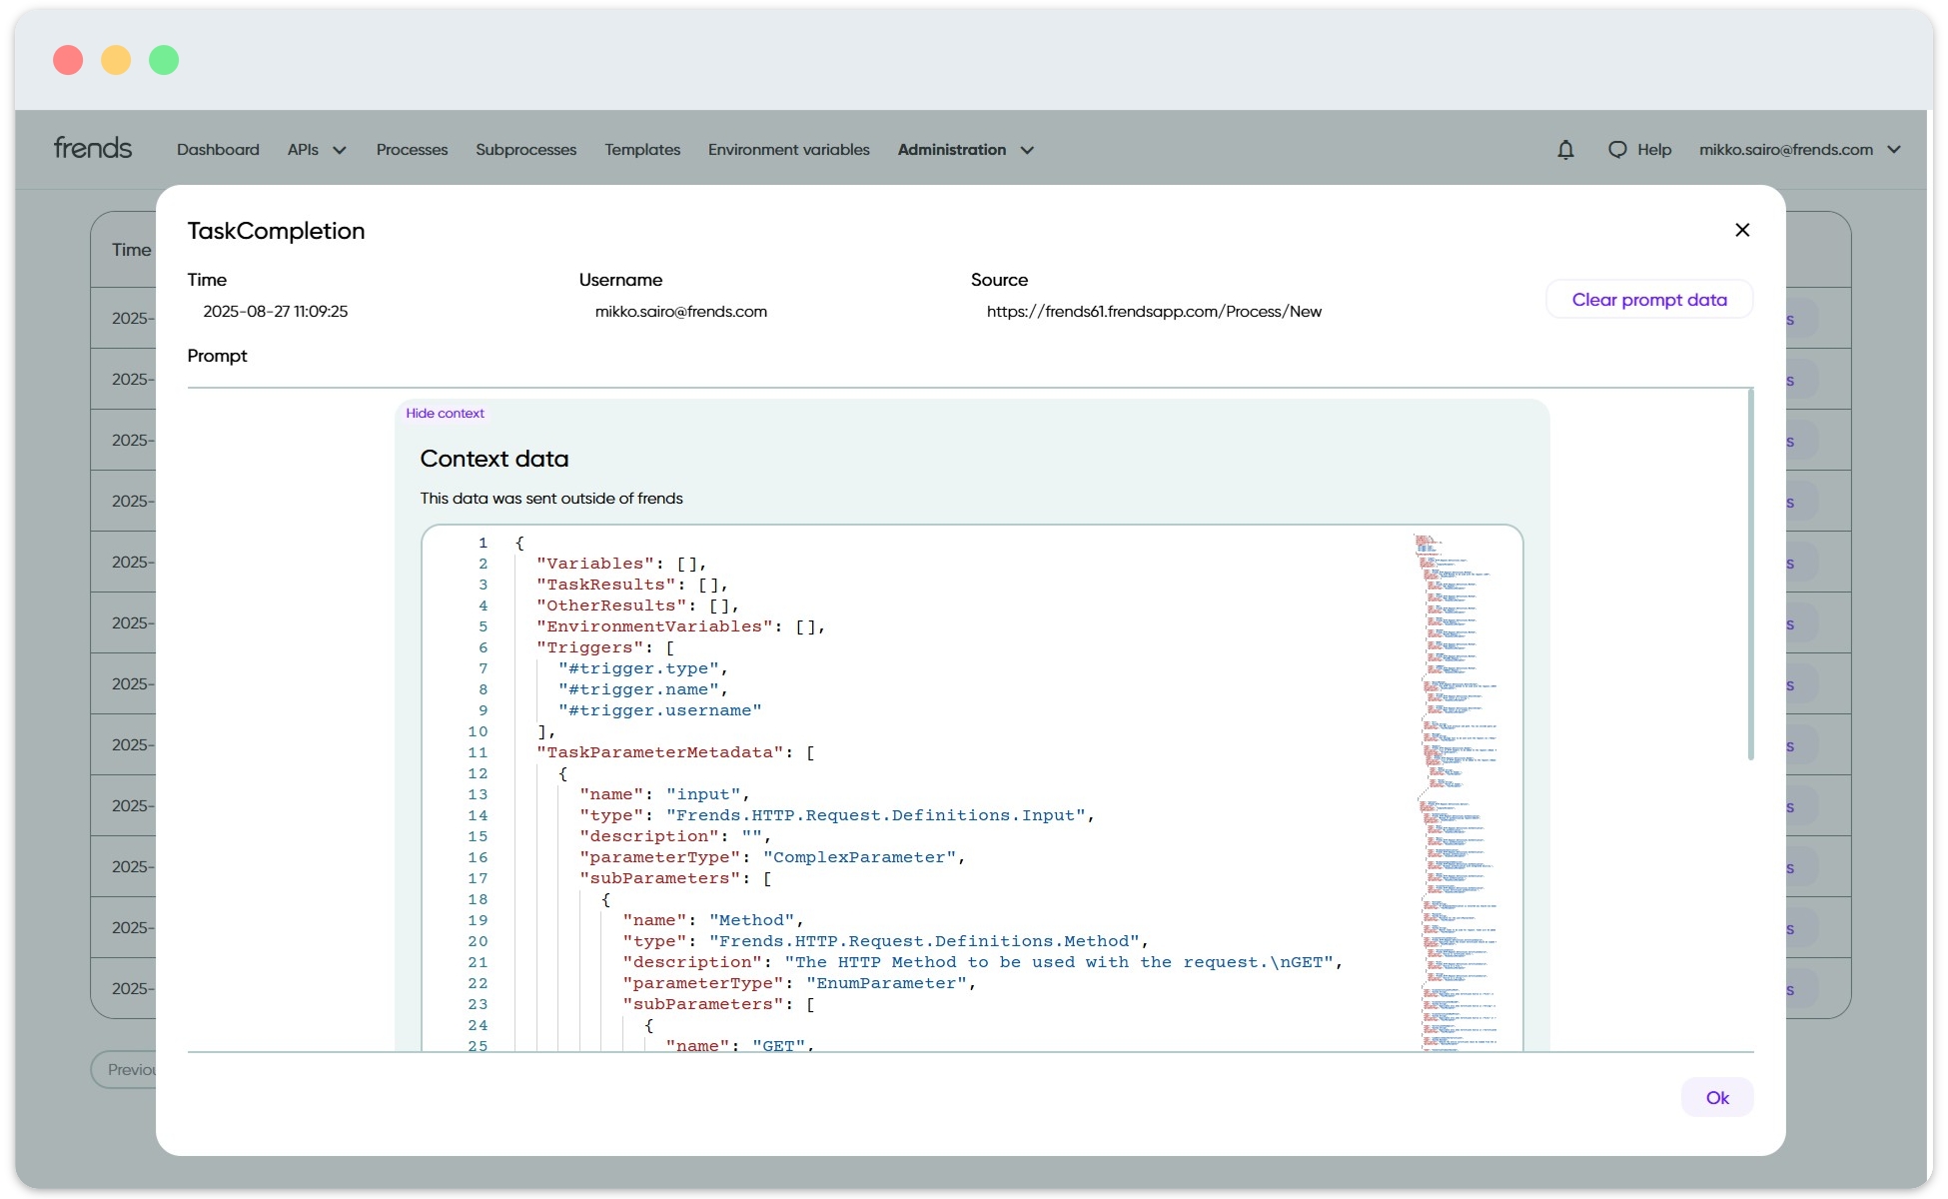
Task: Click the prompt area vertical scrollbar
Action: pyautogui.click(x=1750, y=575)
